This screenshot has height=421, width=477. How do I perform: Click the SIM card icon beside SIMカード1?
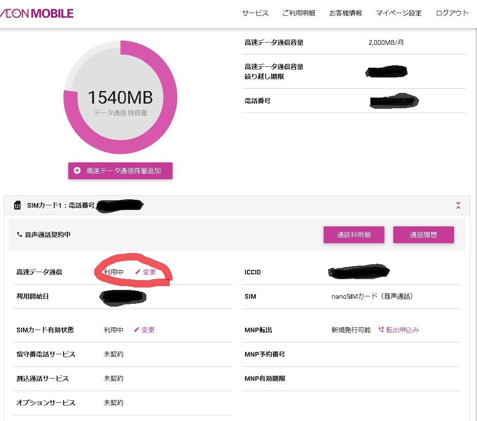[x=17, y=205]
